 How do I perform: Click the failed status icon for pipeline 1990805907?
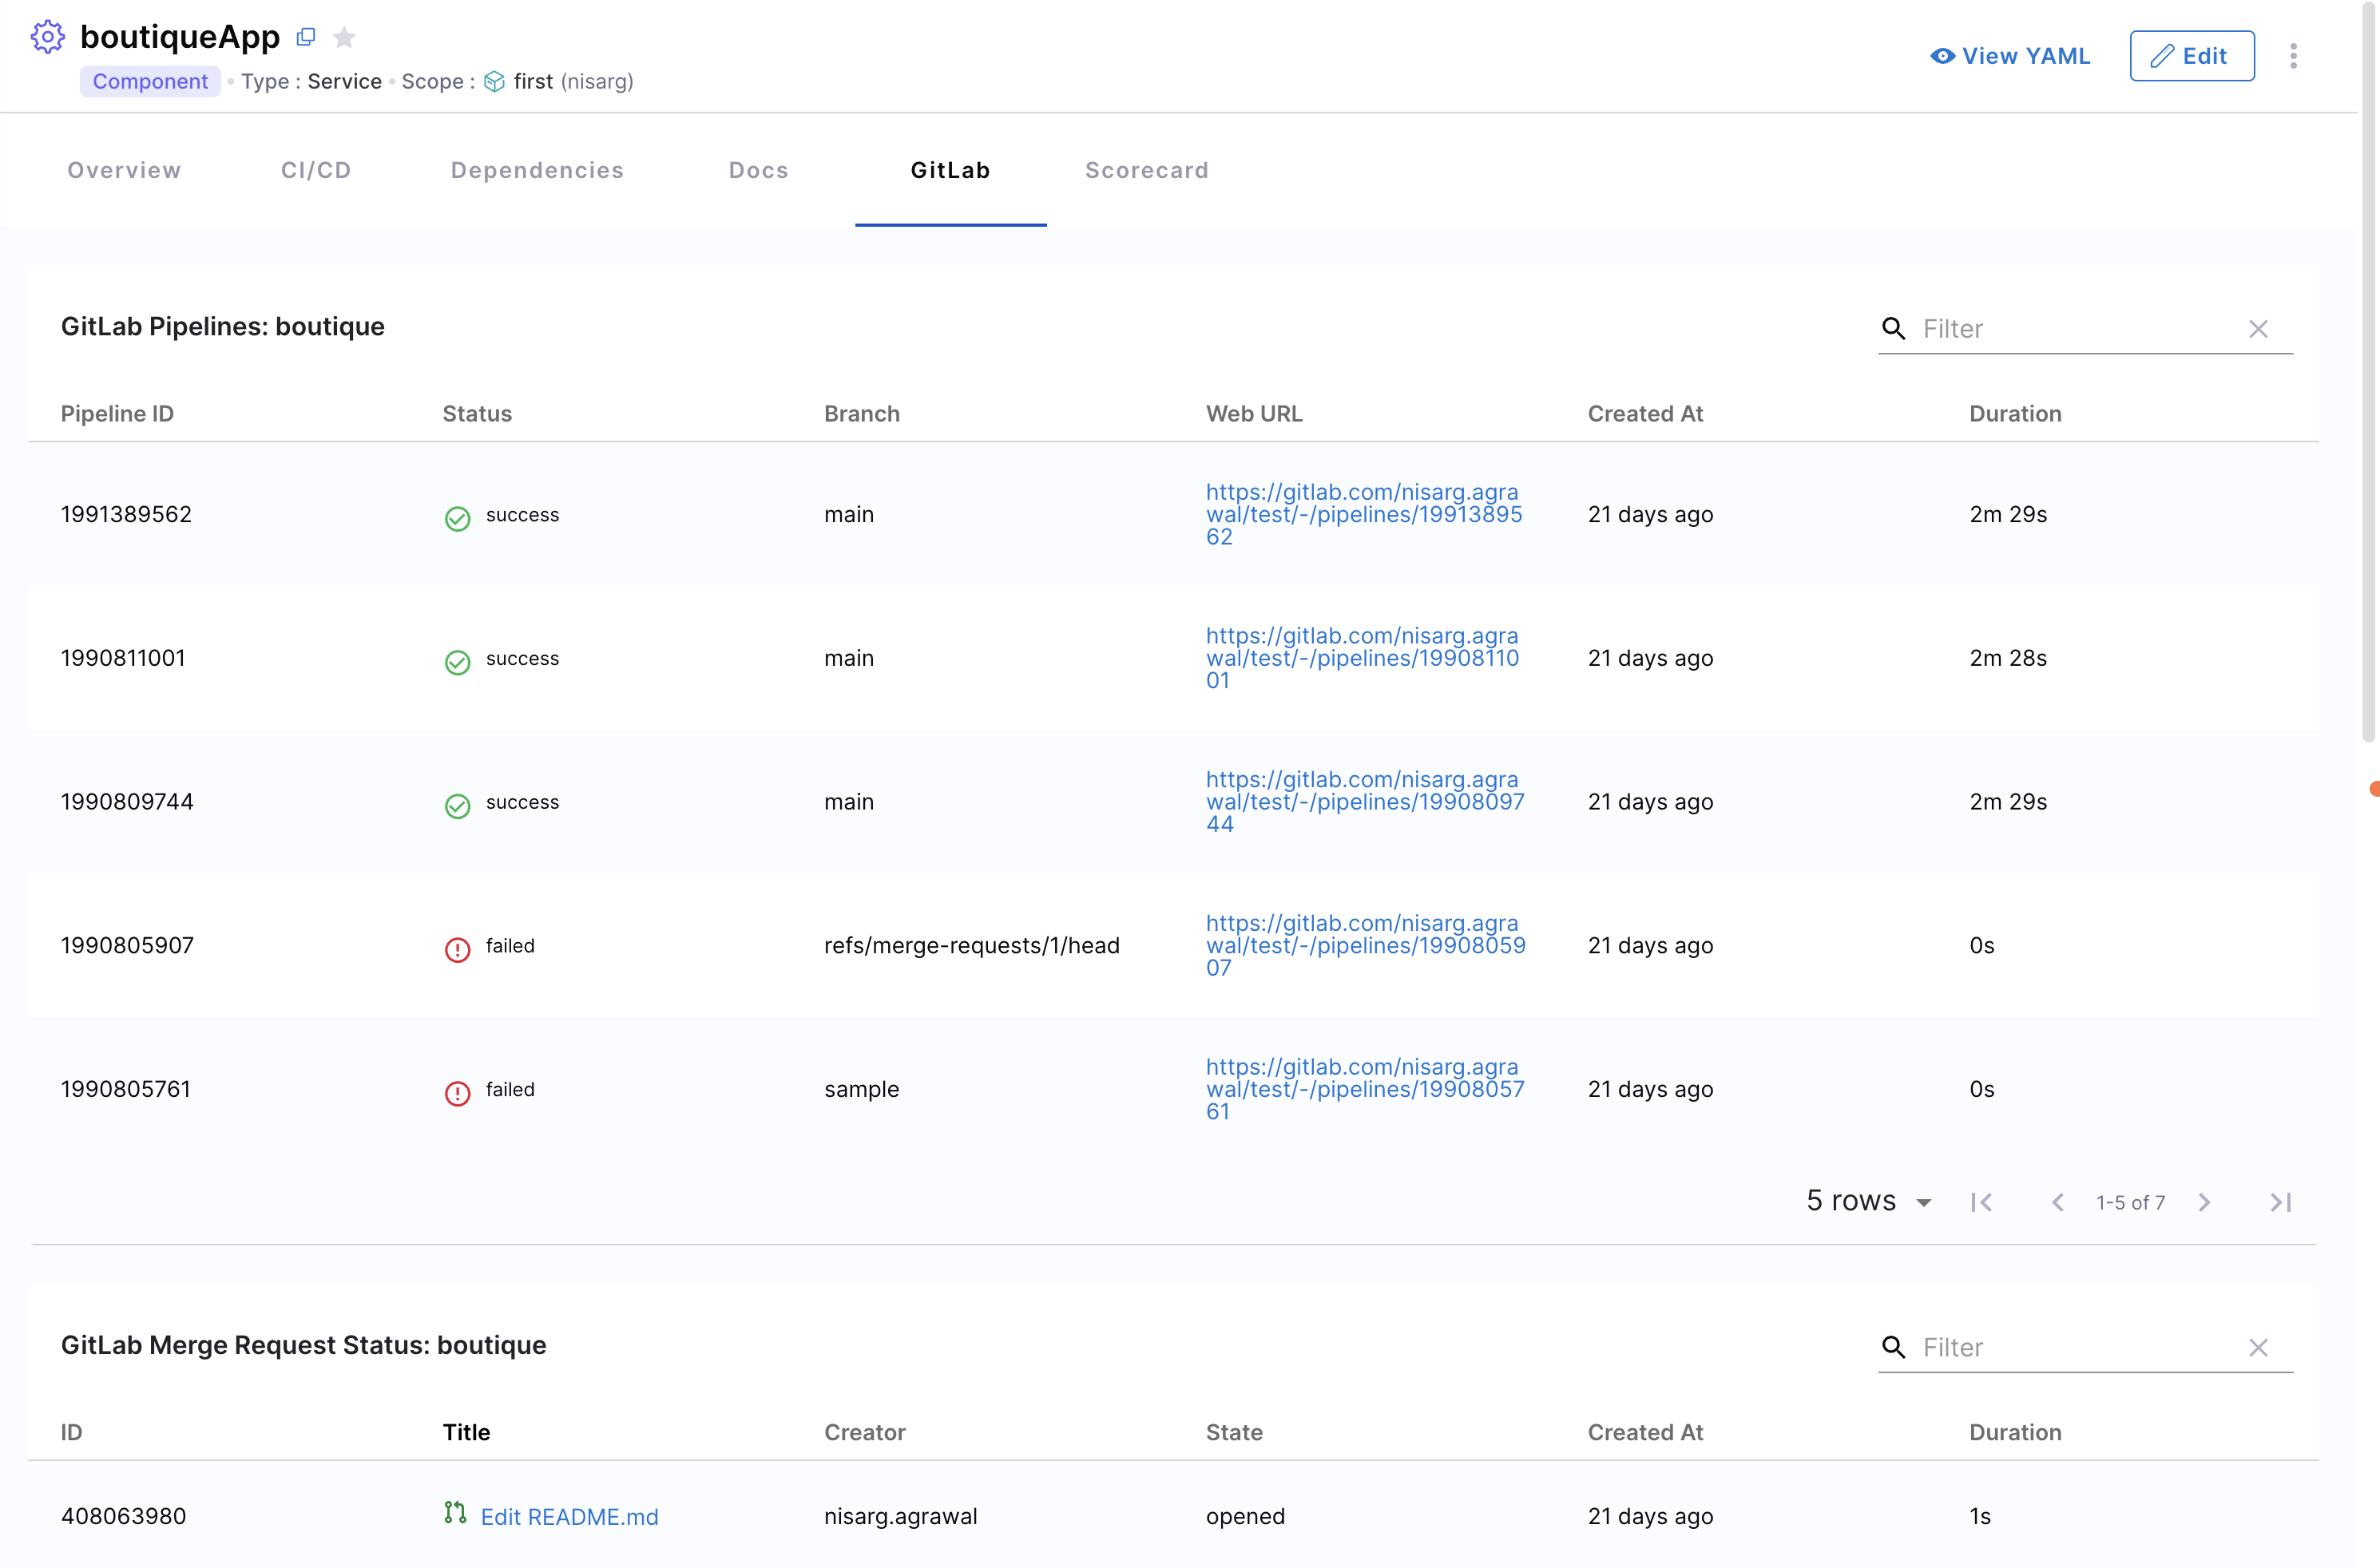pos(457,950)
